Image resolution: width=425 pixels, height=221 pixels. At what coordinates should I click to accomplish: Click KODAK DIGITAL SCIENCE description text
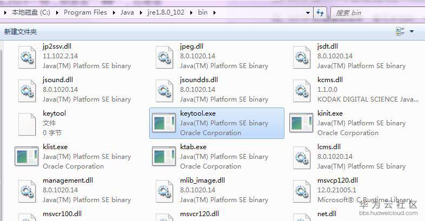click(368, 99)
